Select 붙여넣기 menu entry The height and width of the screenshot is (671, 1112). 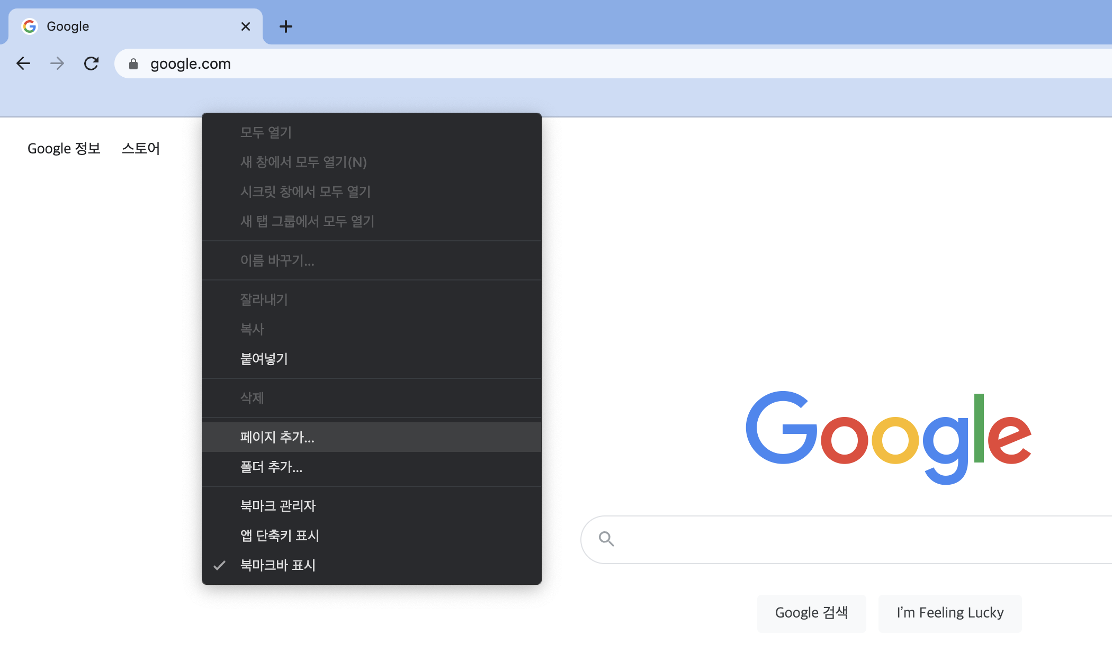372,359
